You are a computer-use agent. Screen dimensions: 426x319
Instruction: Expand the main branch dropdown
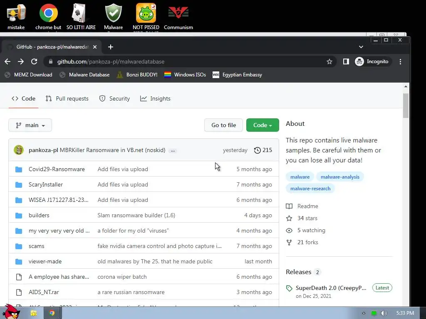30,125
